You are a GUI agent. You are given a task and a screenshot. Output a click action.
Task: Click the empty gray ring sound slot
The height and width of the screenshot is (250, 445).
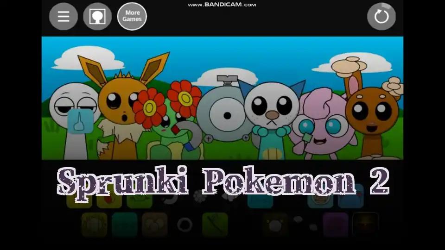tap(185, 225)
